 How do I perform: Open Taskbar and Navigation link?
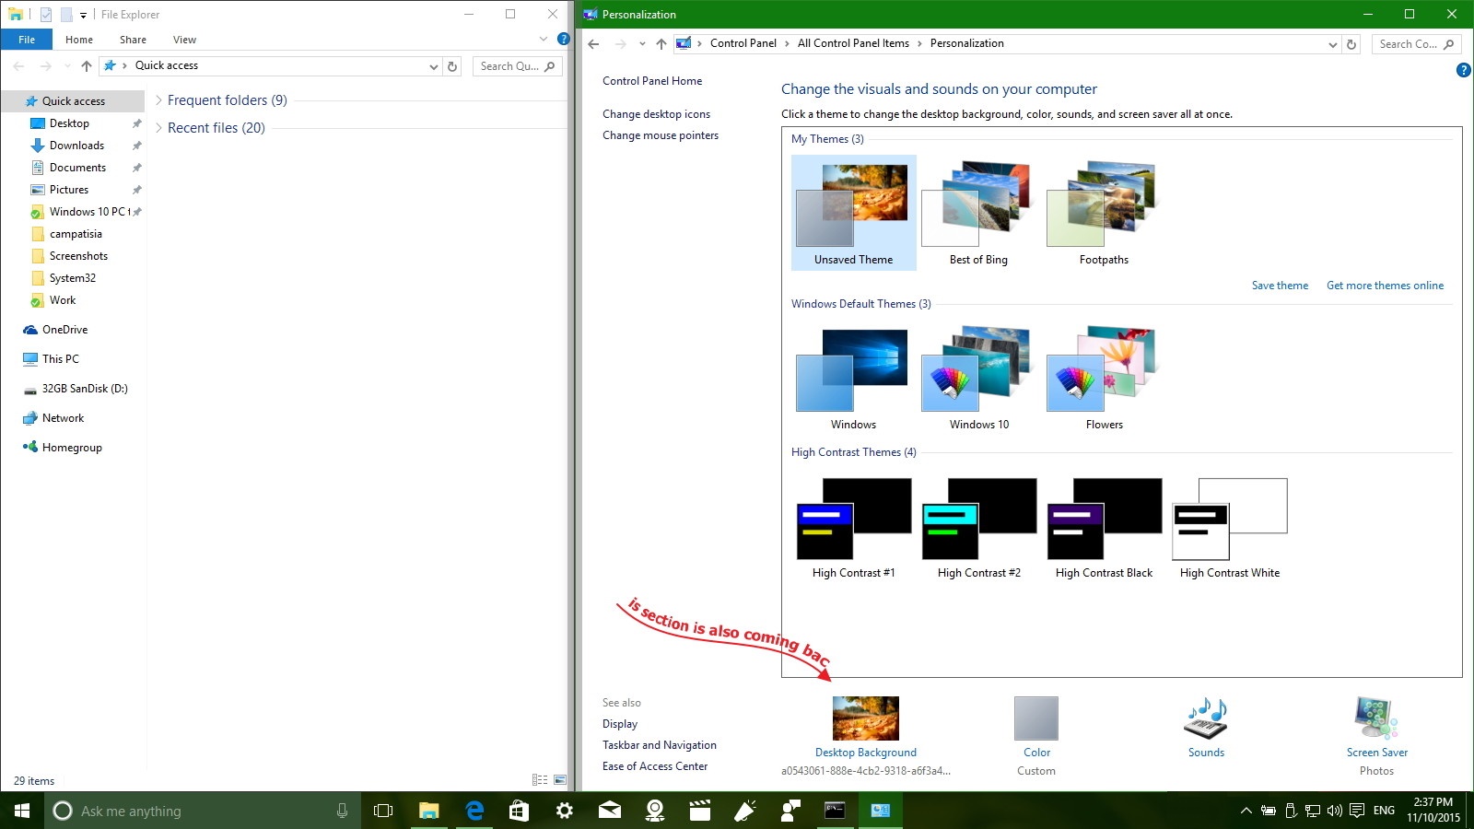coord(660,745)
